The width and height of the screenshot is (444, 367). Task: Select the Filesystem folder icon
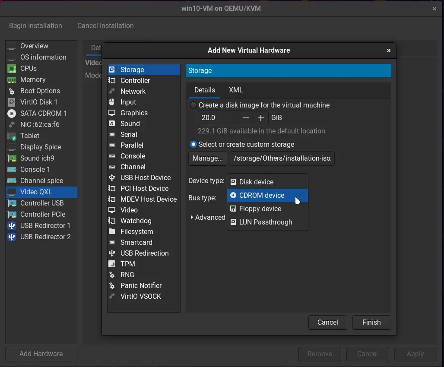click(x=112, y=231)
